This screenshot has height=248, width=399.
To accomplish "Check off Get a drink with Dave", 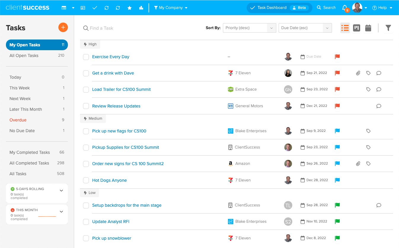I will coord(86,73).
